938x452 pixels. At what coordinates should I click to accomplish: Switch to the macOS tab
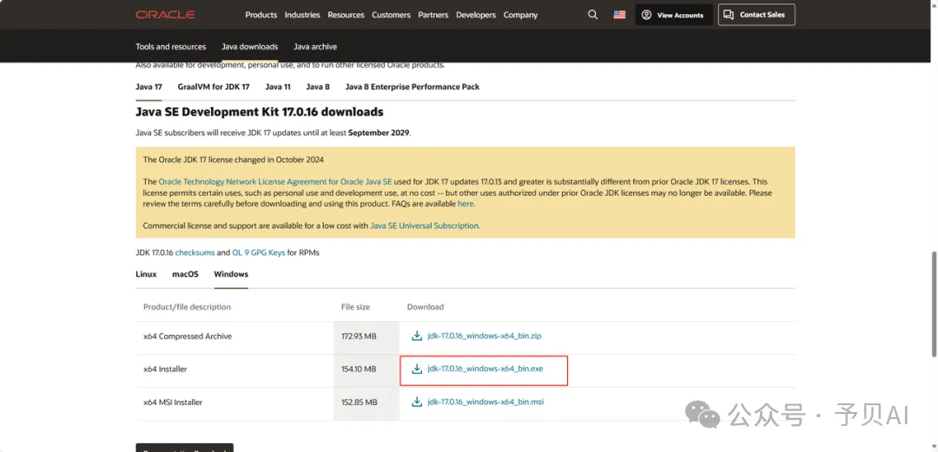[186, 274]
